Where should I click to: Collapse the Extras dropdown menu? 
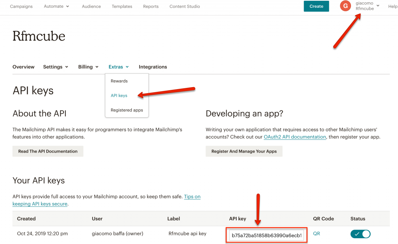pos(119,67)
